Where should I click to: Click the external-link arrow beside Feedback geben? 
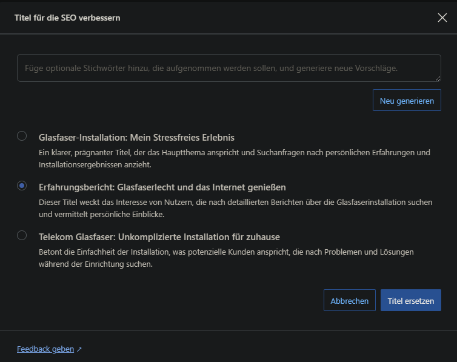tap(79, 350)
